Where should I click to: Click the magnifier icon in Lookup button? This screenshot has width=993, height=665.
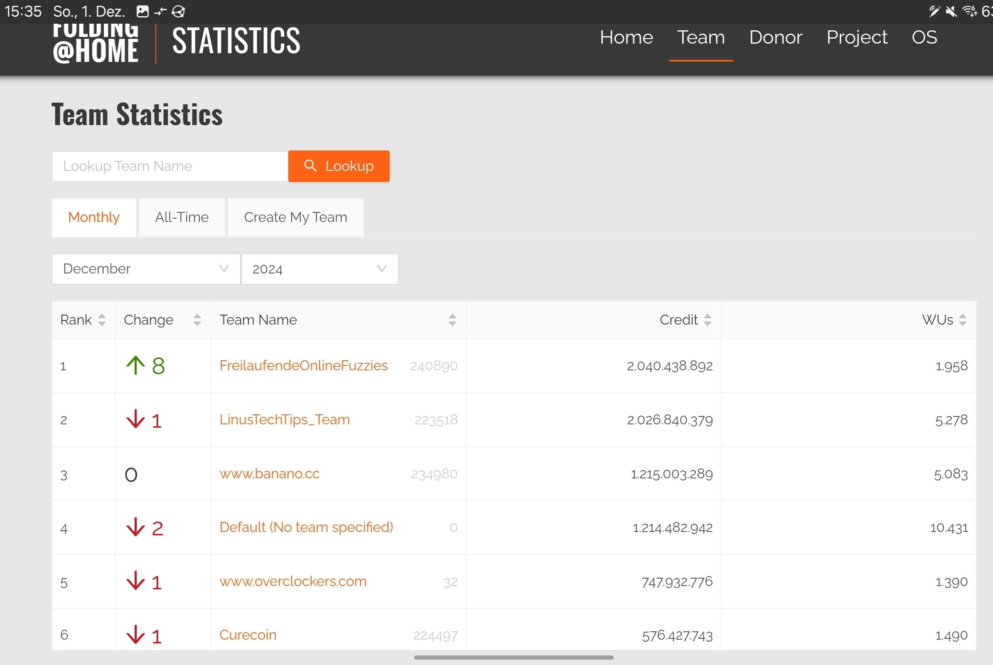[x=310, y=165]
